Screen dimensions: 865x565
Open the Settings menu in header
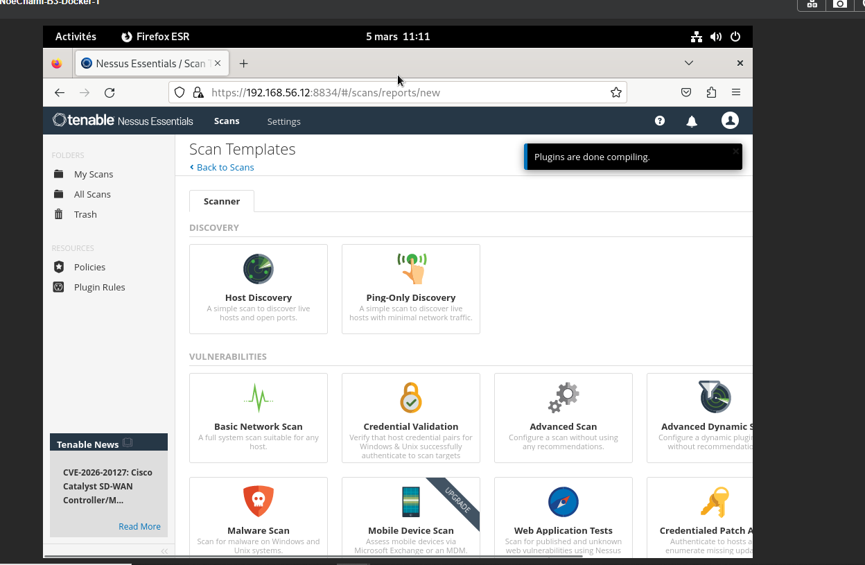point(284,121)
